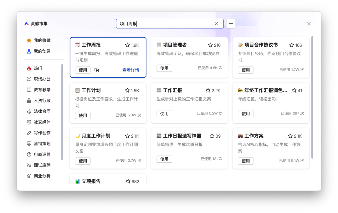Click the plus button next to the search bar
Image resolution: width=338 pixels, height=213 pixels.
[231, 24]
